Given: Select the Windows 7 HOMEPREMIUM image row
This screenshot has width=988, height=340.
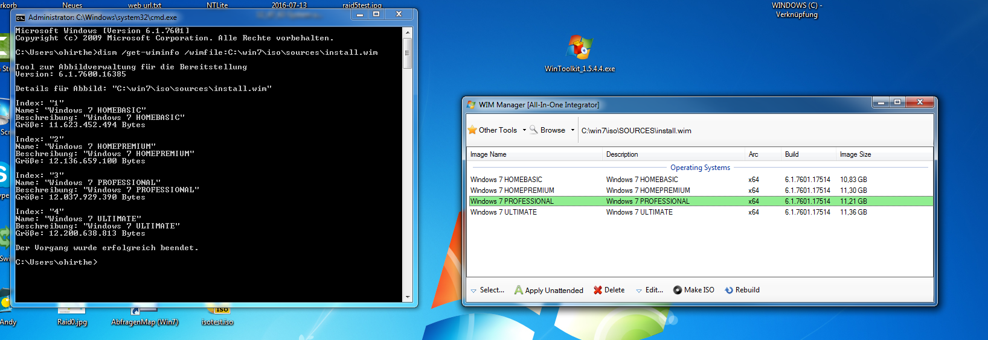Looking at the screenshot, I should 701,190.
